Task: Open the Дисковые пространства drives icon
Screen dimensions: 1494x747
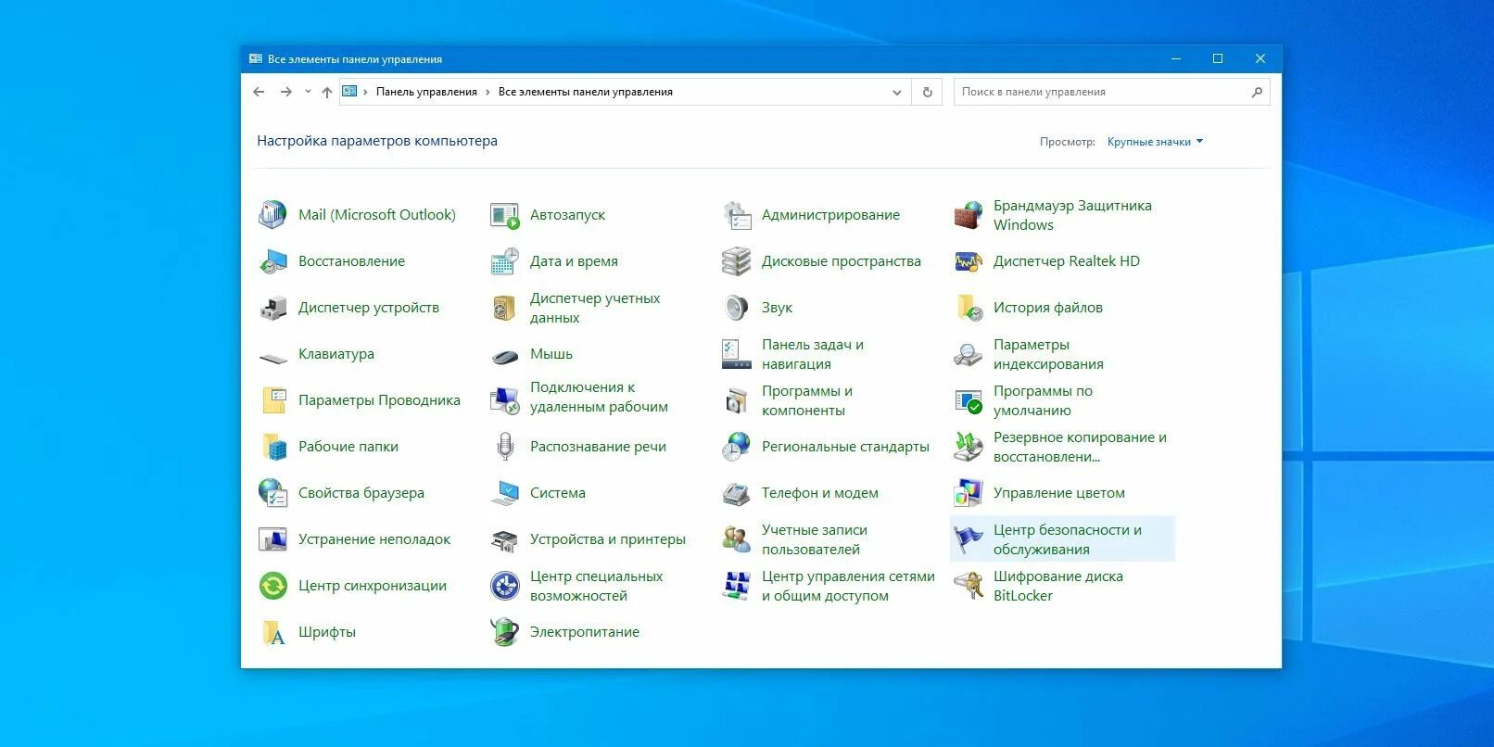Action: (736, 261)
